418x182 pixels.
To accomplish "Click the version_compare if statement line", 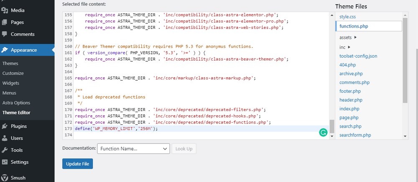I will tap(140, 53).
